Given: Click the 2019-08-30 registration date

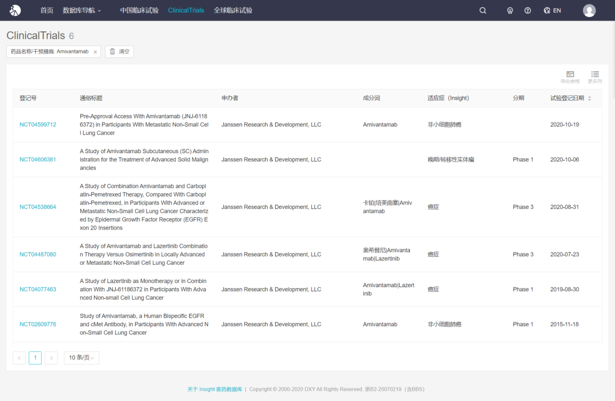Looking at the screenshot, I should coord(564,289).
